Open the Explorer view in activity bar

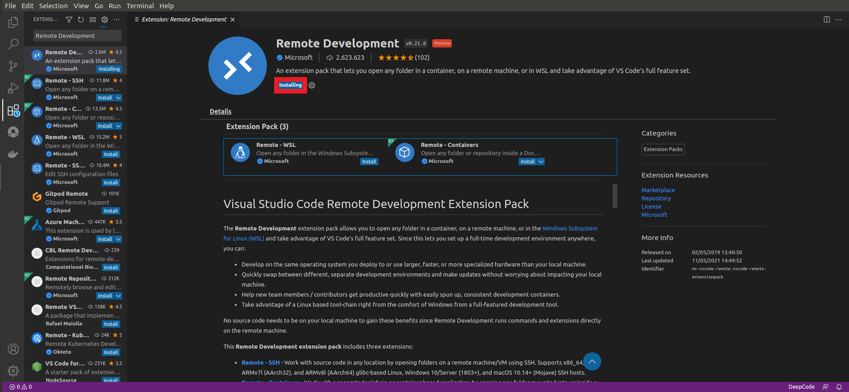point(13,22)
